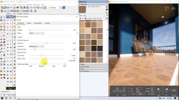Viewport: 179px width, 100px height.
Task: Click the Enscape sound speaker icon
Action: (x=31, y=7)
